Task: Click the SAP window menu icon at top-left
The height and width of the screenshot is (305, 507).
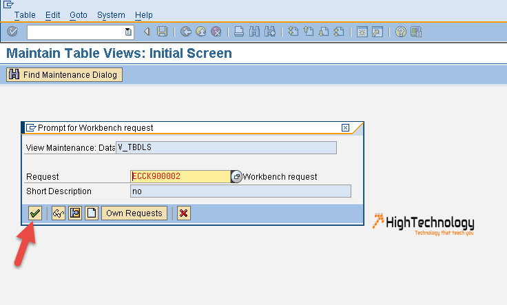Action: [x=8, y=4]
